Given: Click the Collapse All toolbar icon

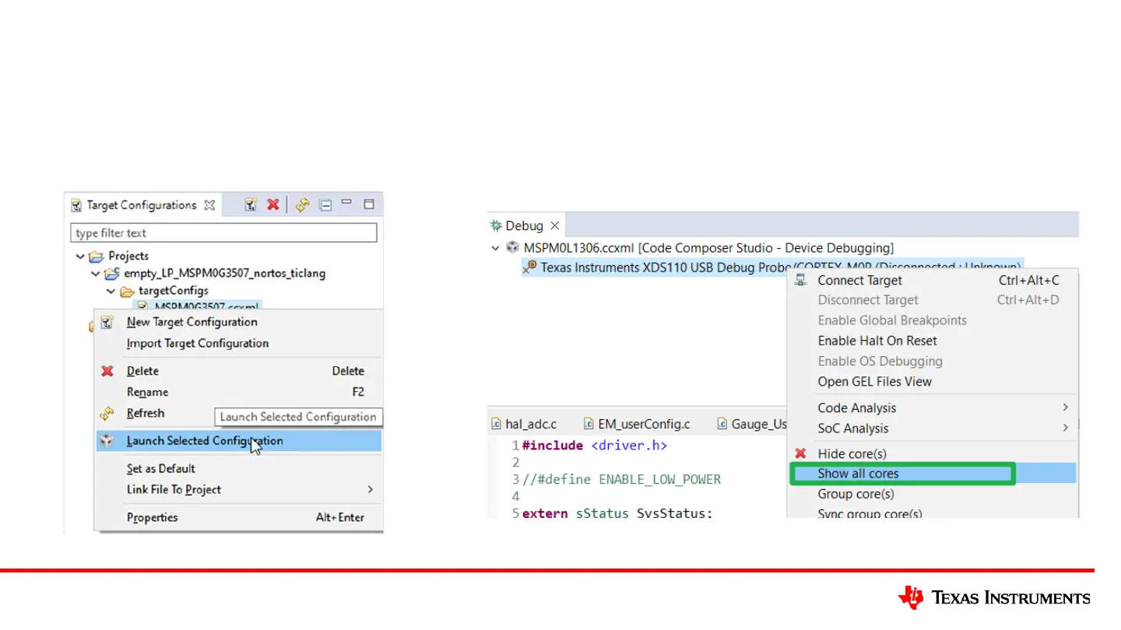Looking at the screenshot, I should click(325, 205).
